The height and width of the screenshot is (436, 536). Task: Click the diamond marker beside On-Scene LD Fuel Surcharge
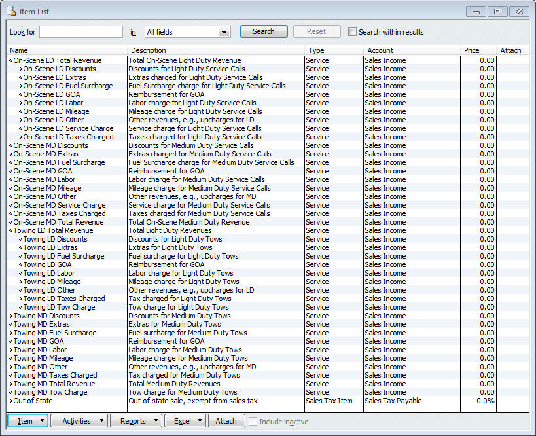20,86
